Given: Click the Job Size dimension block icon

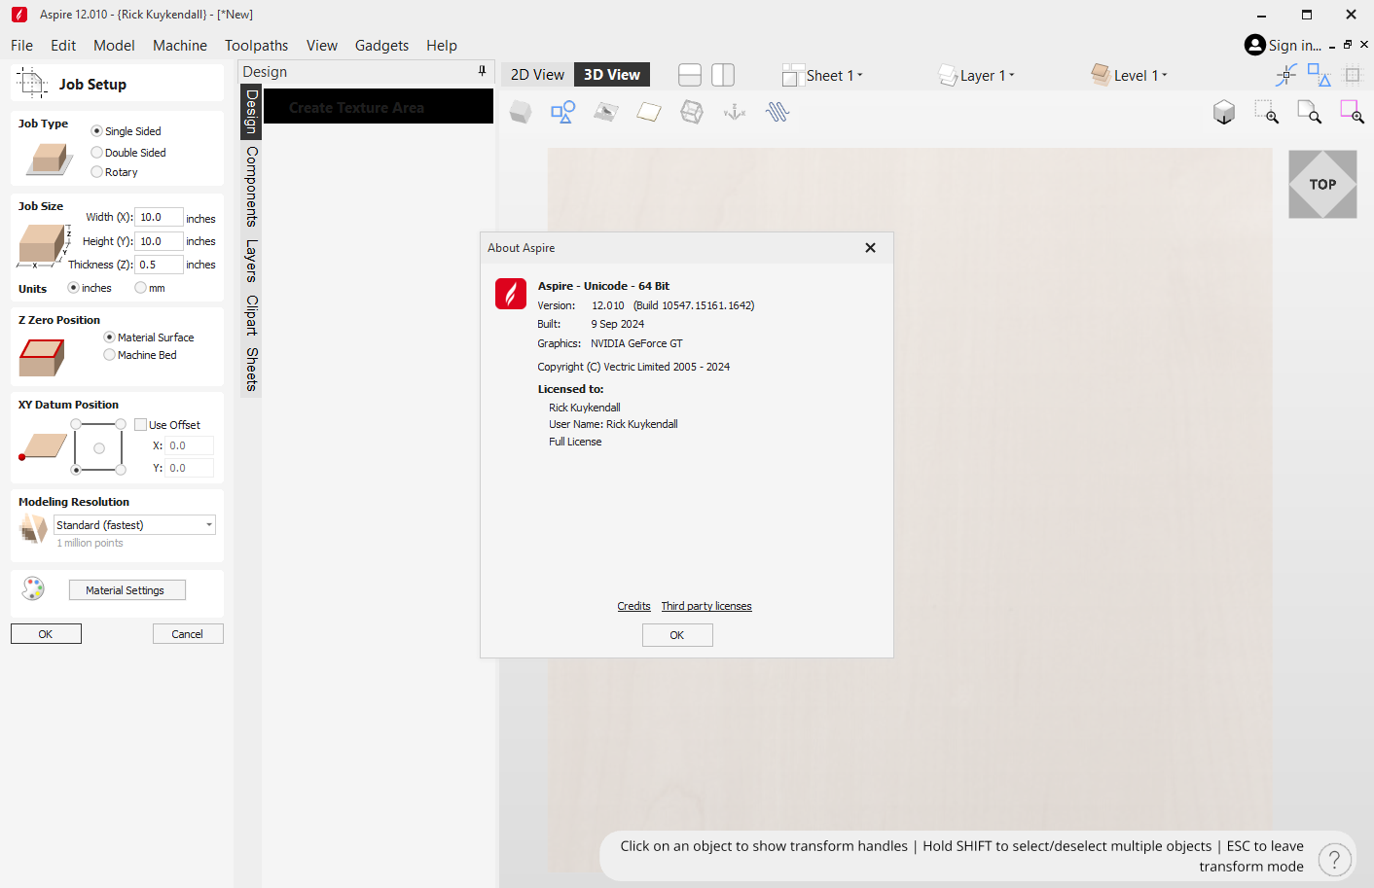Looking at the screenshot, I should coord(43,244).
